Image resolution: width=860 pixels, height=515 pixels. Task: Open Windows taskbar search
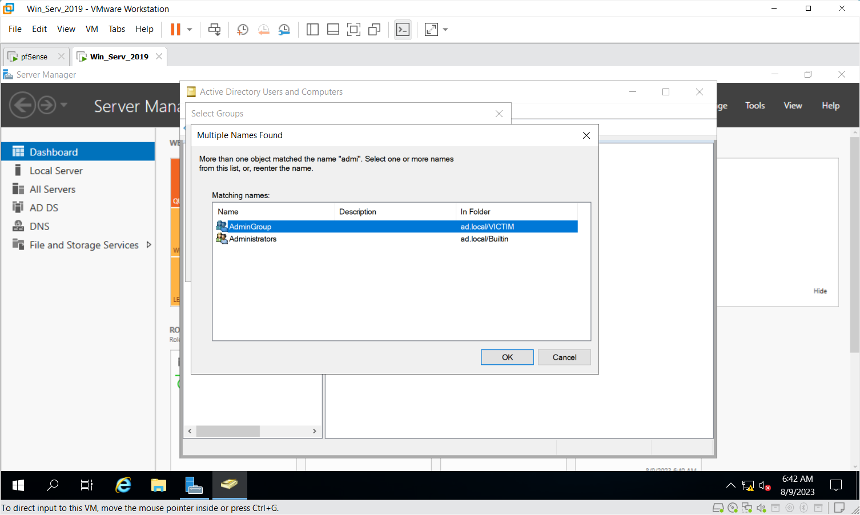click(53, 485)
